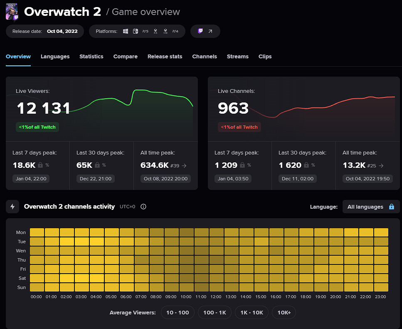
Task: Open the All languages dropdown
Action: pyautogui.click(x=371, y=207)
